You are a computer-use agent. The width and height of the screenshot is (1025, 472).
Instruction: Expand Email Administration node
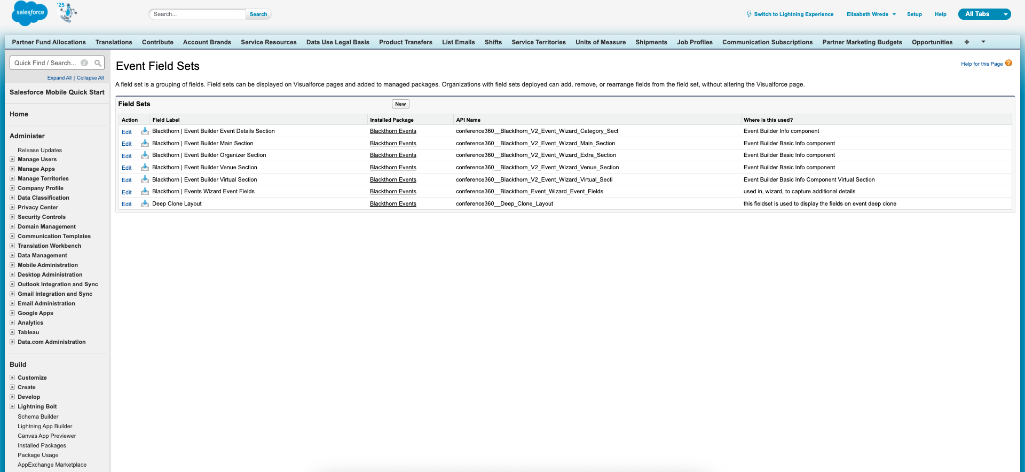pos(12,303)
